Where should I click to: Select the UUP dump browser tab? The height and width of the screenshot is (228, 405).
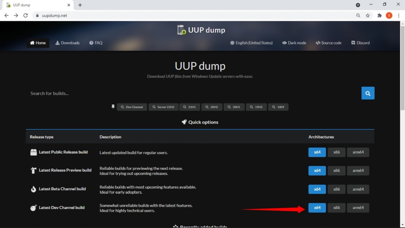pyautogui.click(x=38, y=5)
